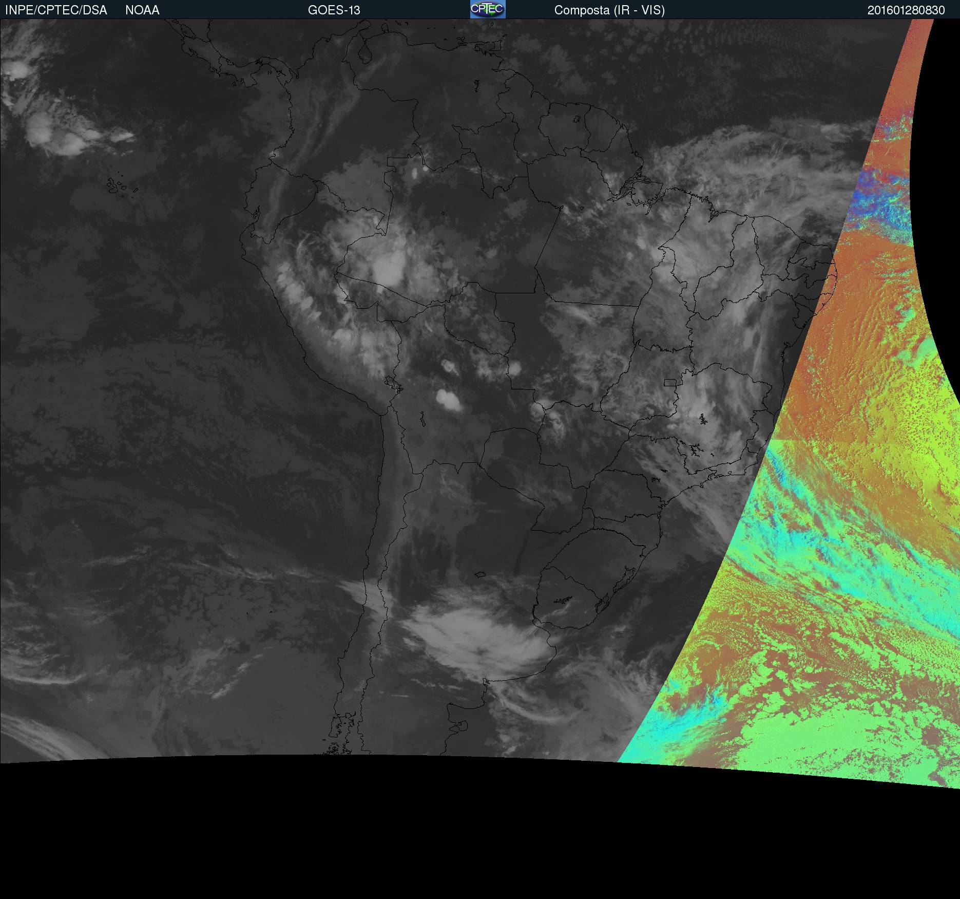Viewport: 960px width, 899px height.
Task: Click the Distrito Federal rectangle in Brazil
Action: click(x=670, y=382)
